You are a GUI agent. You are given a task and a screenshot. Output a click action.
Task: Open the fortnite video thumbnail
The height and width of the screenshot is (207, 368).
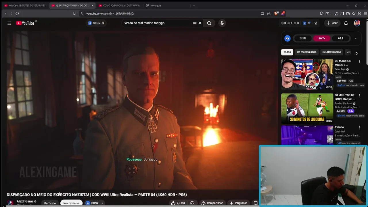click(307, 135)
